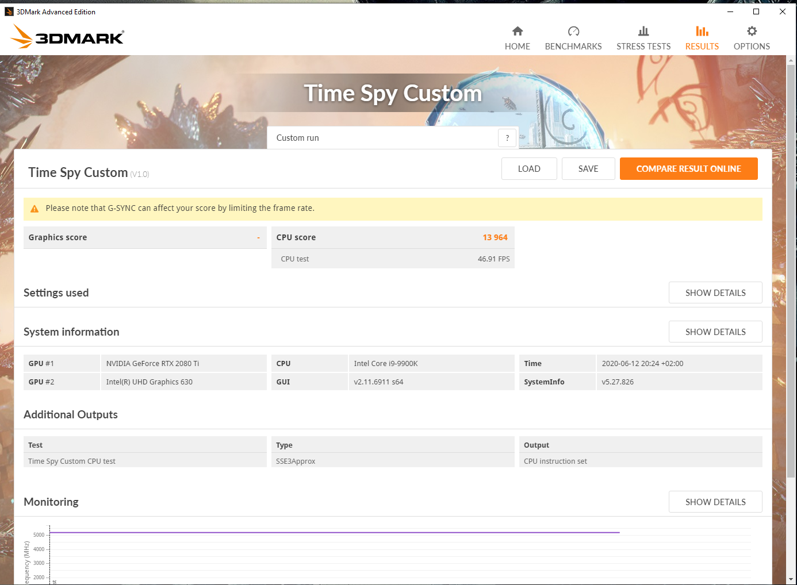797x585 pixels.
Task: Close the 3DMark window
Action: coord(783,11)
